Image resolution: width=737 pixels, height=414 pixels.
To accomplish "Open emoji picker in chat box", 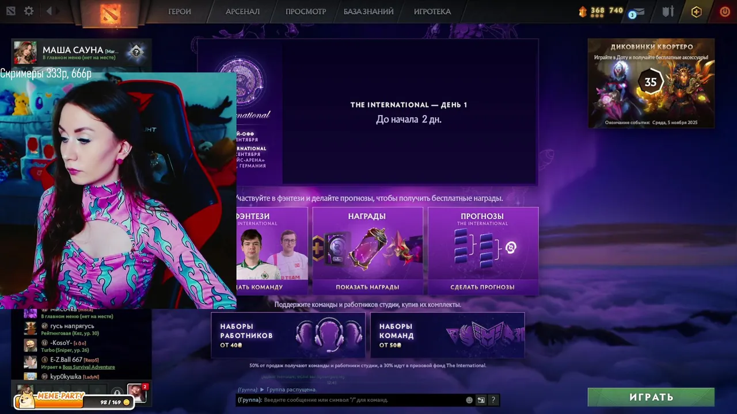I will pos(469,400).
